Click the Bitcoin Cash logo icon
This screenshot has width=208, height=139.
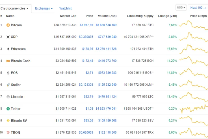pyautogui.click(x=8, y=61)
